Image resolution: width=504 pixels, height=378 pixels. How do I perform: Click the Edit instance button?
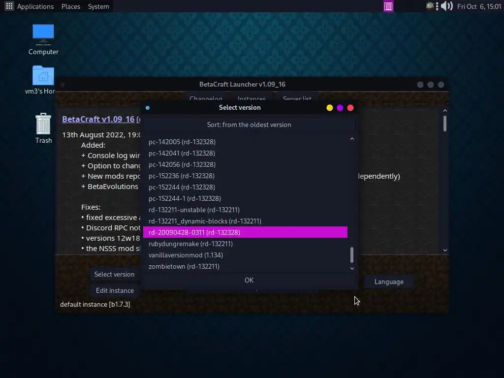(x=115, y=290)
